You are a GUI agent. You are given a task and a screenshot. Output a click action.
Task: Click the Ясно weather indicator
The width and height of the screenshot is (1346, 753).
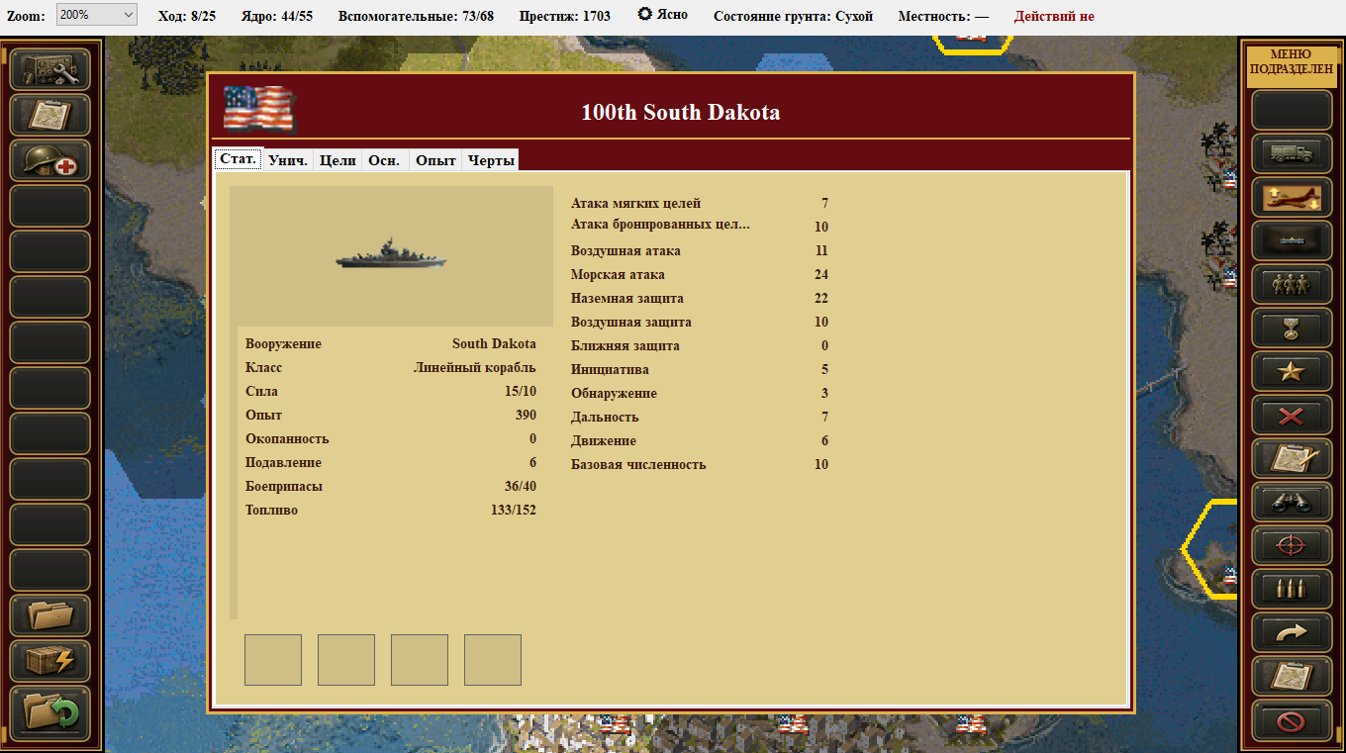tap(663, 15)
